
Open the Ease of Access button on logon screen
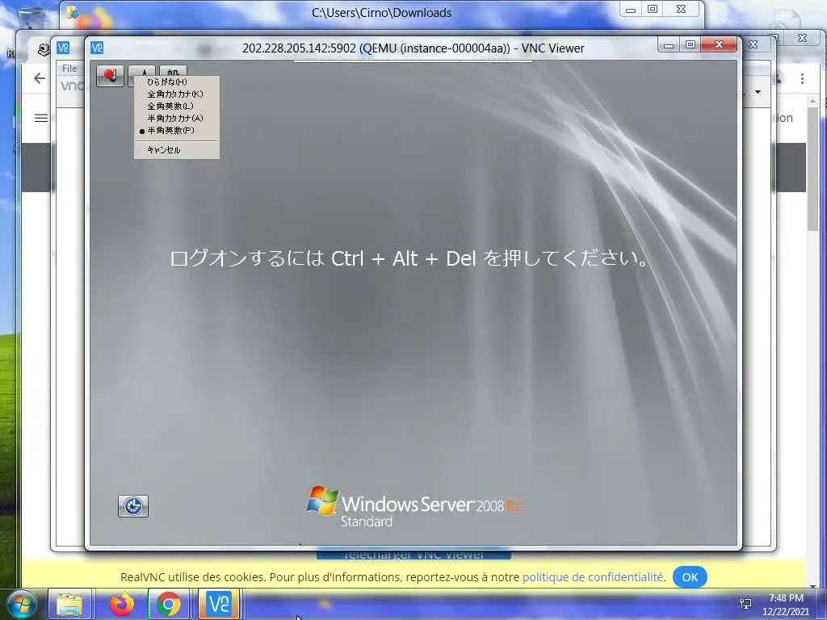pyautogui.click(x=133, y=506)
